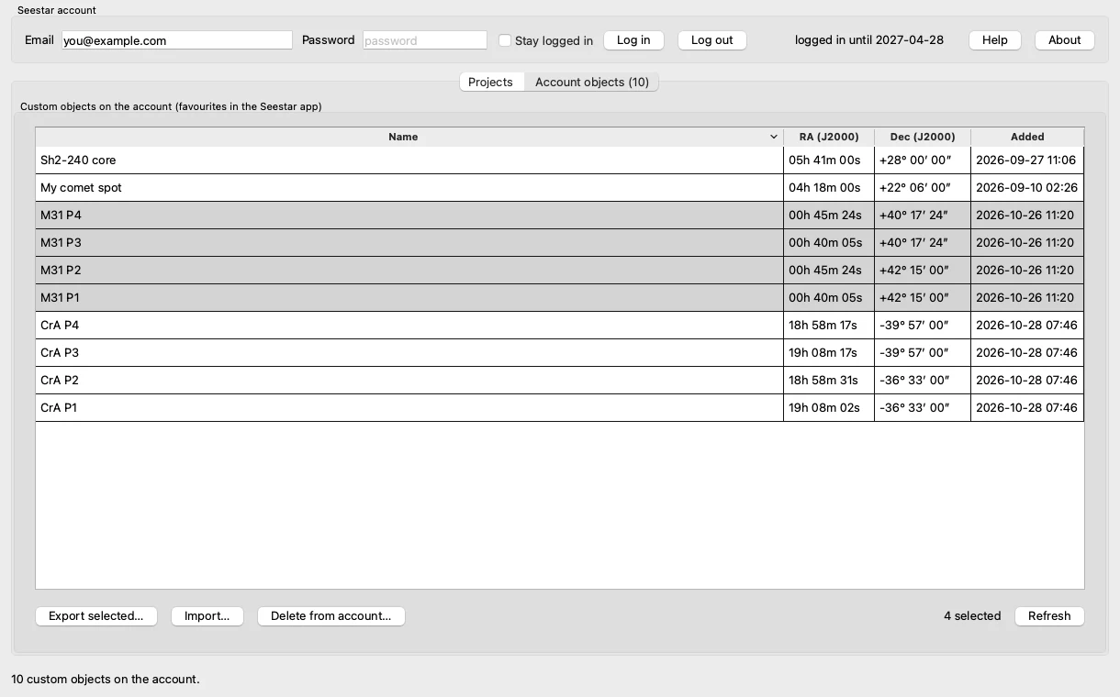The width and height of the screenshot is (1120, 697).
Task: Click the '4 selected' count label
Action: coord(972,616)
